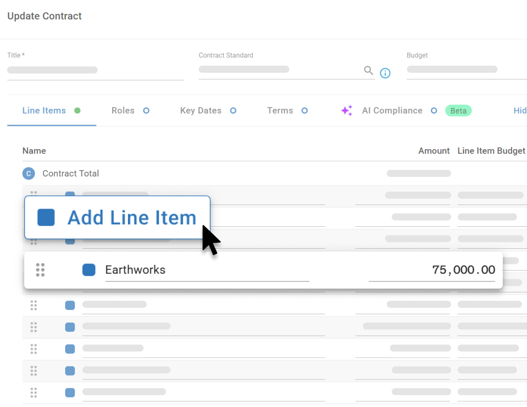Screen dimensions: 527x407
Task: Open the info tooltip beside Contract Standard
Action: (x=385, y=73)
